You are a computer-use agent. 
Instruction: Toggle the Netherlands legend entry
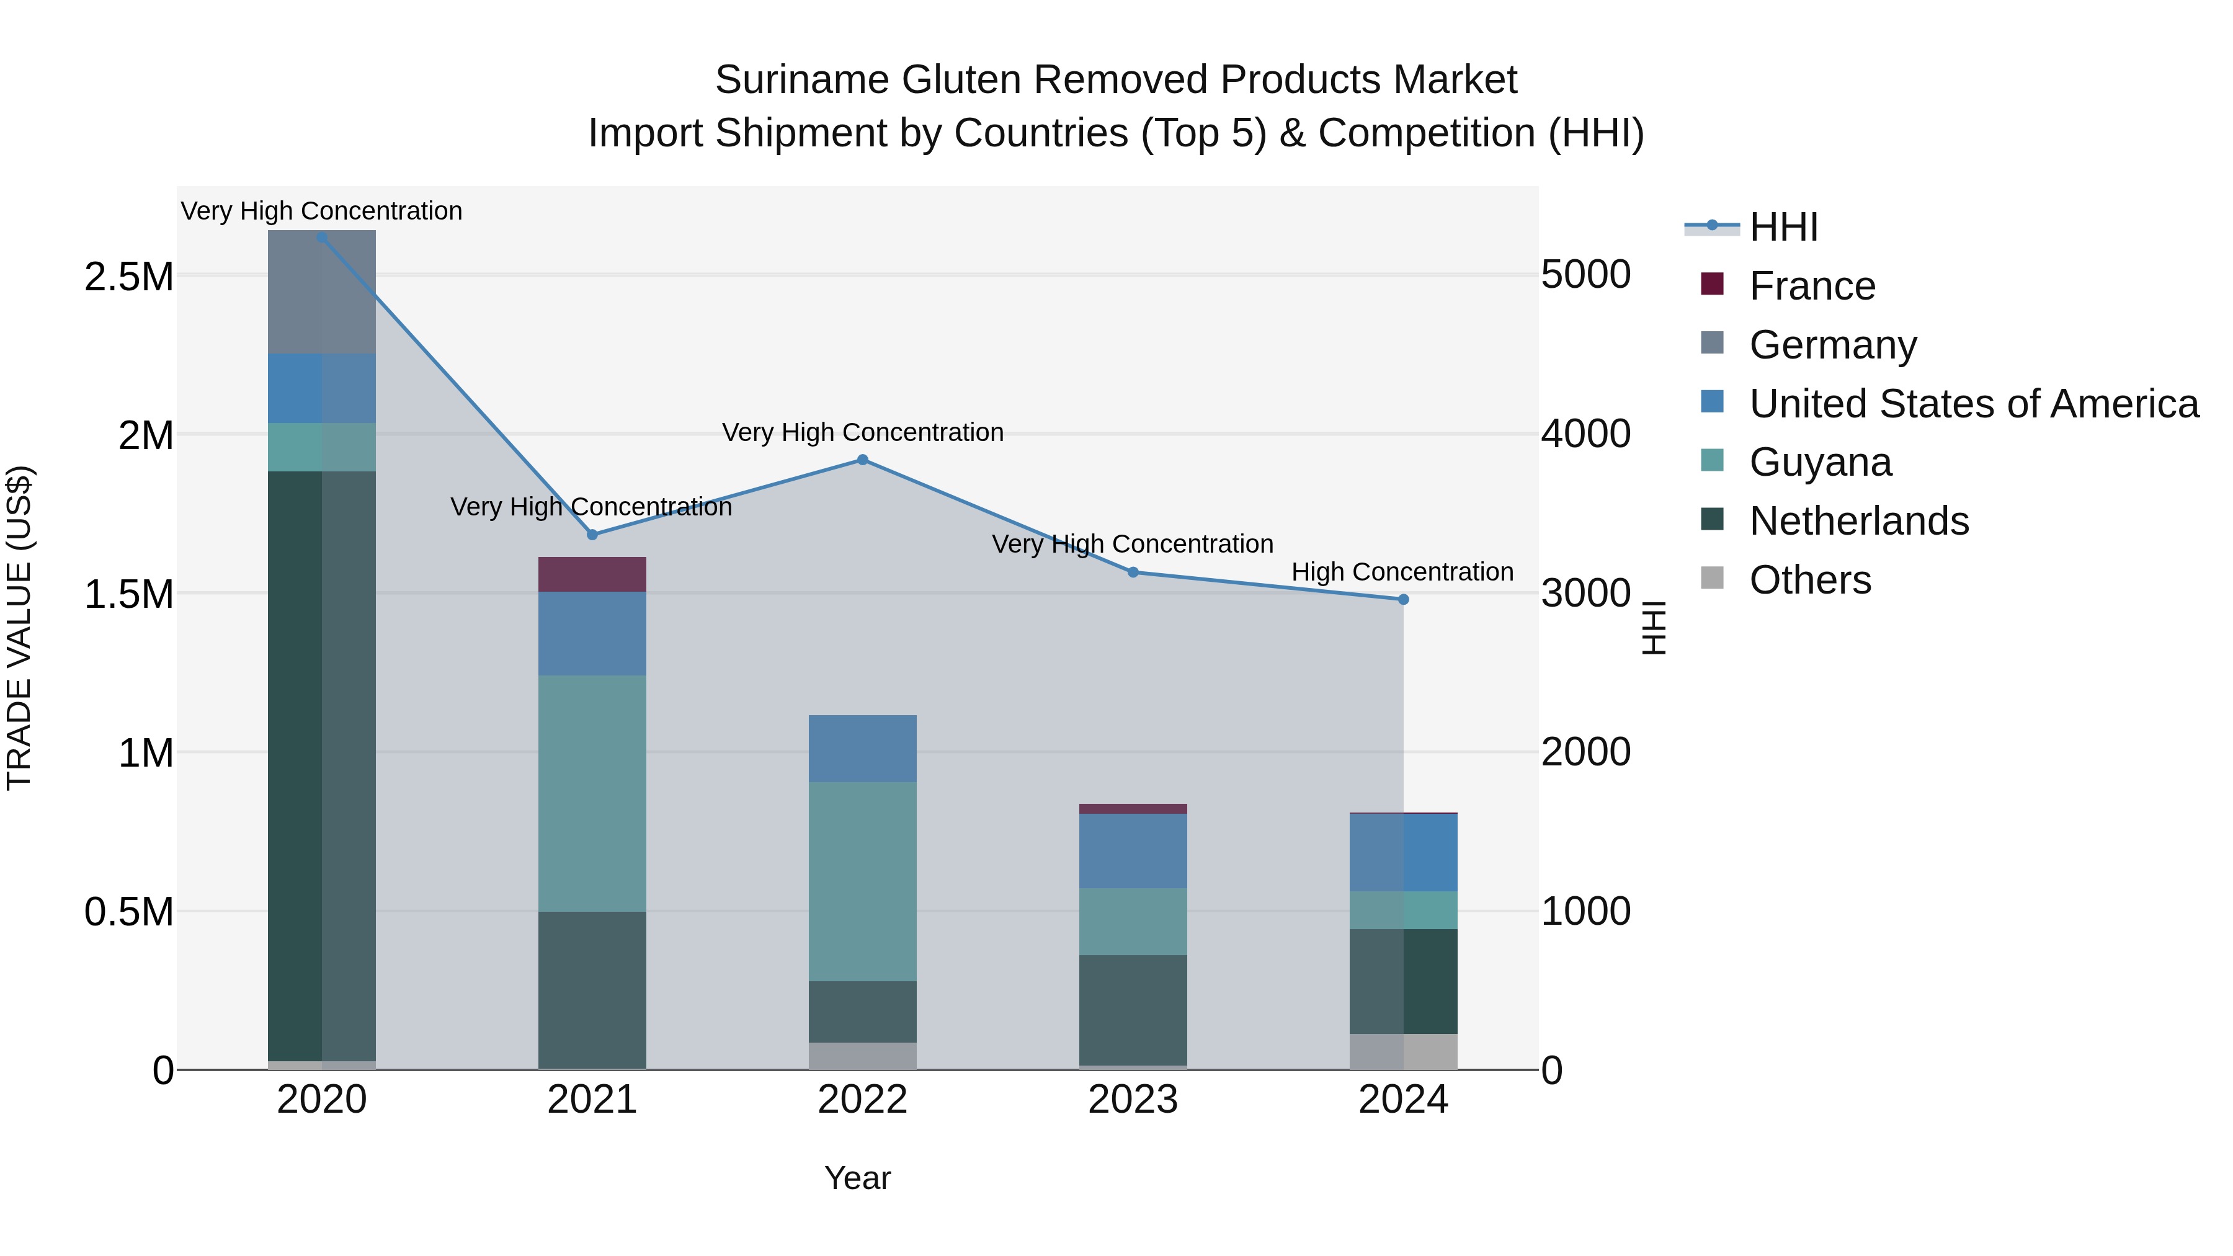[1834, 521]
